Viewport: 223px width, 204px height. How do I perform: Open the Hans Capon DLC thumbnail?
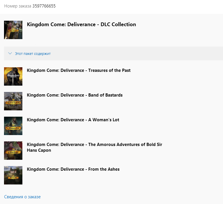tap(13, 151)
